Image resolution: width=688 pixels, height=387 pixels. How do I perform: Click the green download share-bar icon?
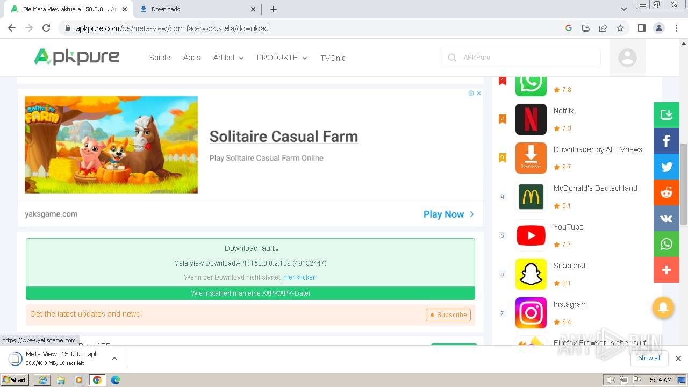pyautogui.click(x=666, y=115)
